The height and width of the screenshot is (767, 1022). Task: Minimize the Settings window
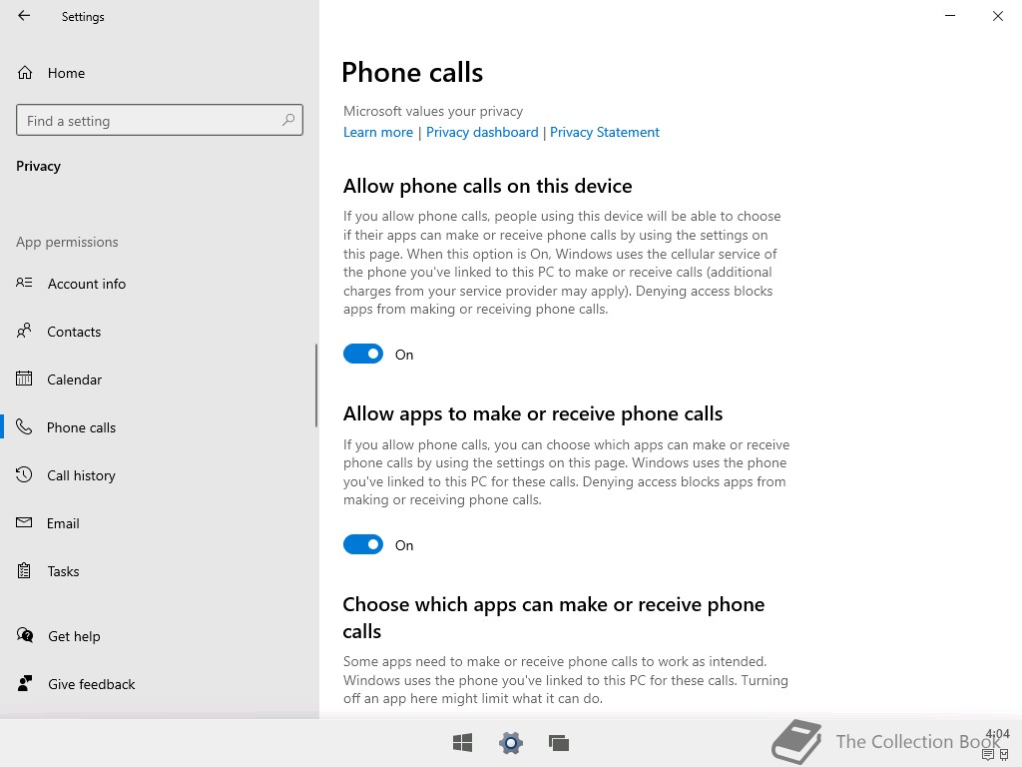(x=950, y=16)
